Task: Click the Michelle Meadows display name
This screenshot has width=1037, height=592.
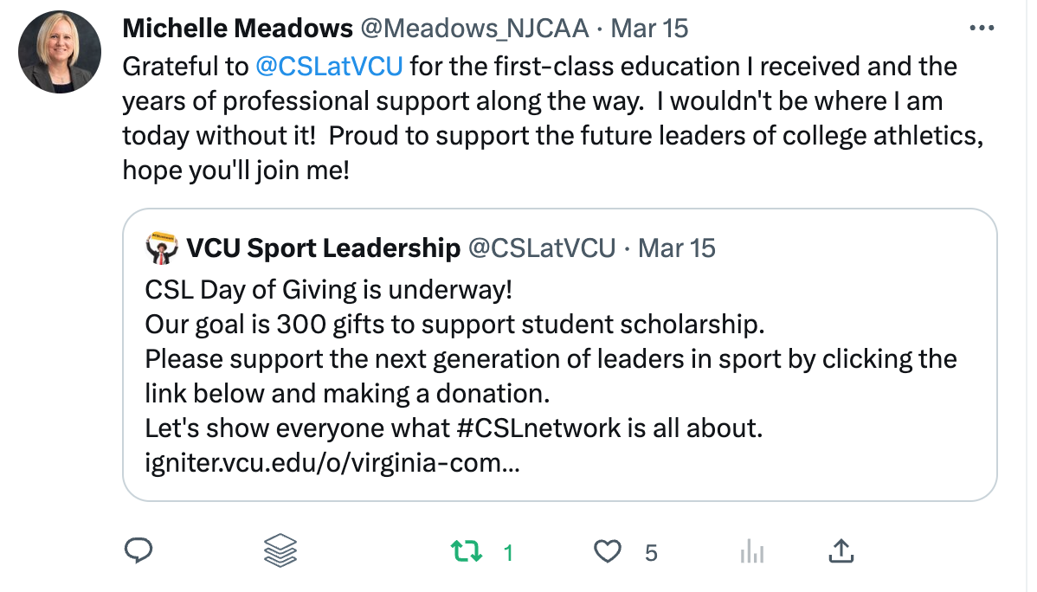Action: (x=237, y=29)
